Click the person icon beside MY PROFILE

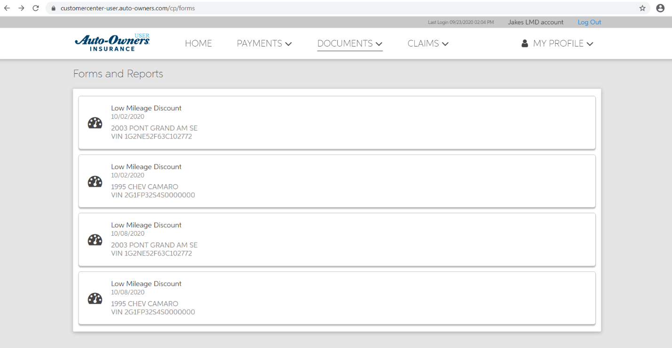click(525, 43)
